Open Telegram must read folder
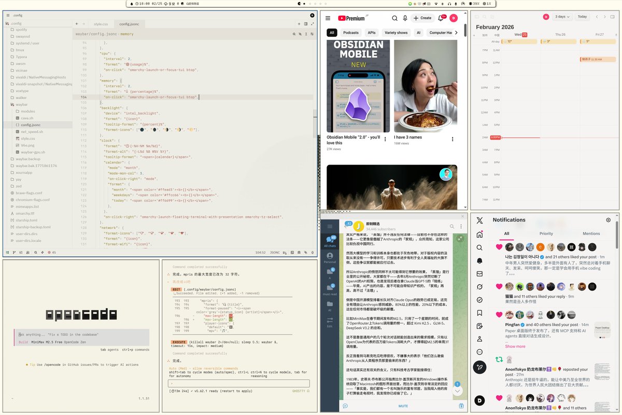Viewport: 622px width, 415px height. point(330,289)
